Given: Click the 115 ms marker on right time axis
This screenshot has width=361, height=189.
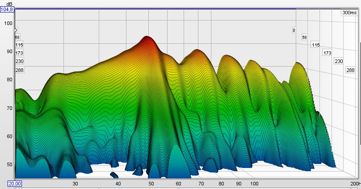Looking at the screenshot, I should pyautogui.click(x=315, y=45).
